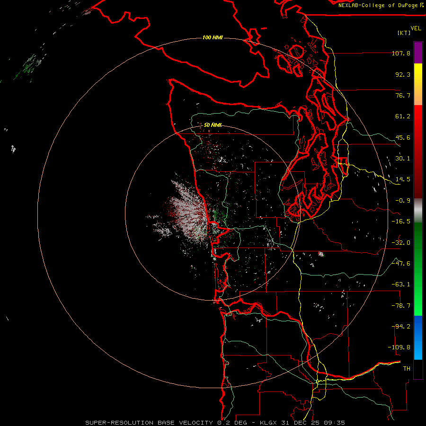This screenshot has width=426, height=426.
Task: Click the purple segment of the color bar
Action: point(418,53)
